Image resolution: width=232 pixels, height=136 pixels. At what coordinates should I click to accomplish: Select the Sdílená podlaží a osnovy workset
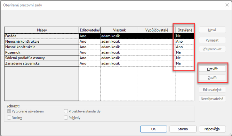(x=42, y=58)
